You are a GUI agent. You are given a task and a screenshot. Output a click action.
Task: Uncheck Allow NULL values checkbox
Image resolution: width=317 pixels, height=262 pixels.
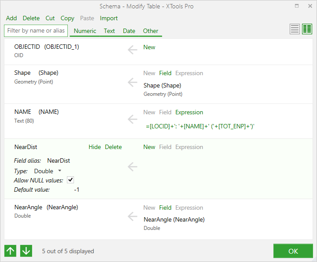(x=70, y=180)
